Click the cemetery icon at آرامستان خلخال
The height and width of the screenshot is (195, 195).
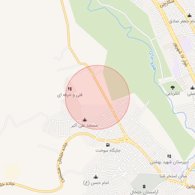coord(144,186)
